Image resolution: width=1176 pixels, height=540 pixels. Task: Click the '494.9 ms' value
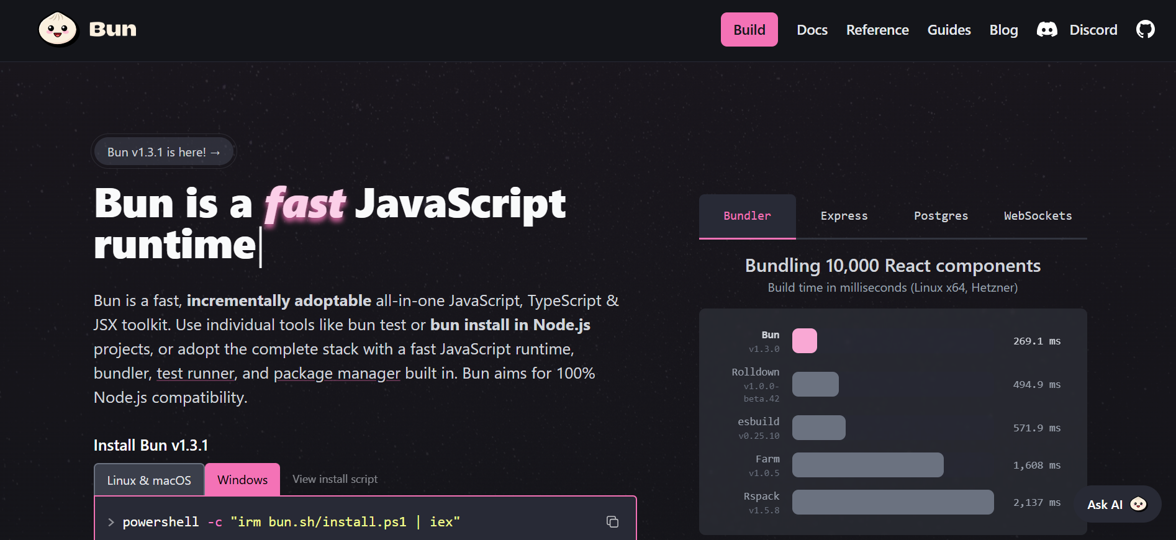[1037, 385]
